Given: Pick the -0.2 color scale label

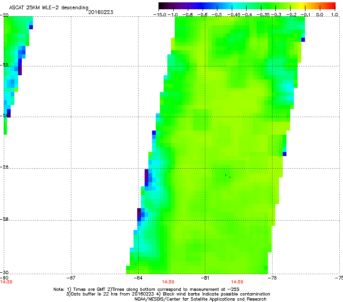Looking at the screenshot, I should 292,15.
